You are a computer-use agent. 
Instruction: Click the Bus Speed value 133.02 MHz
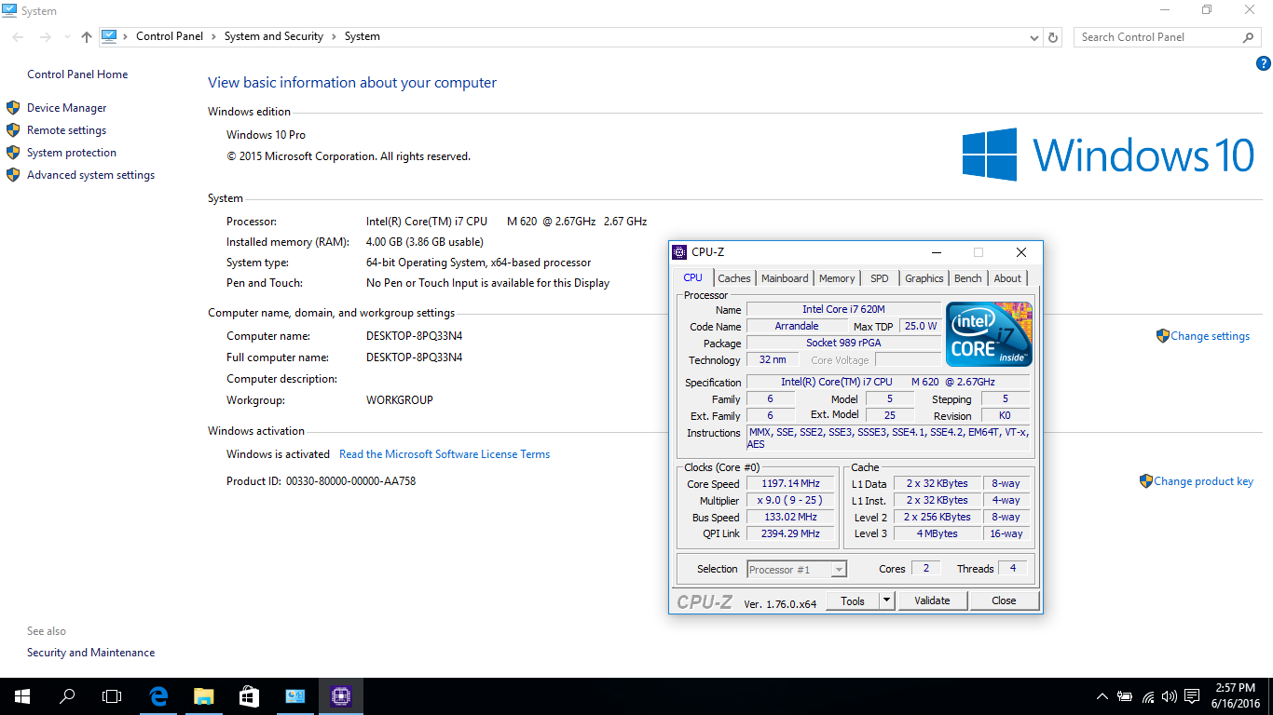791,518
